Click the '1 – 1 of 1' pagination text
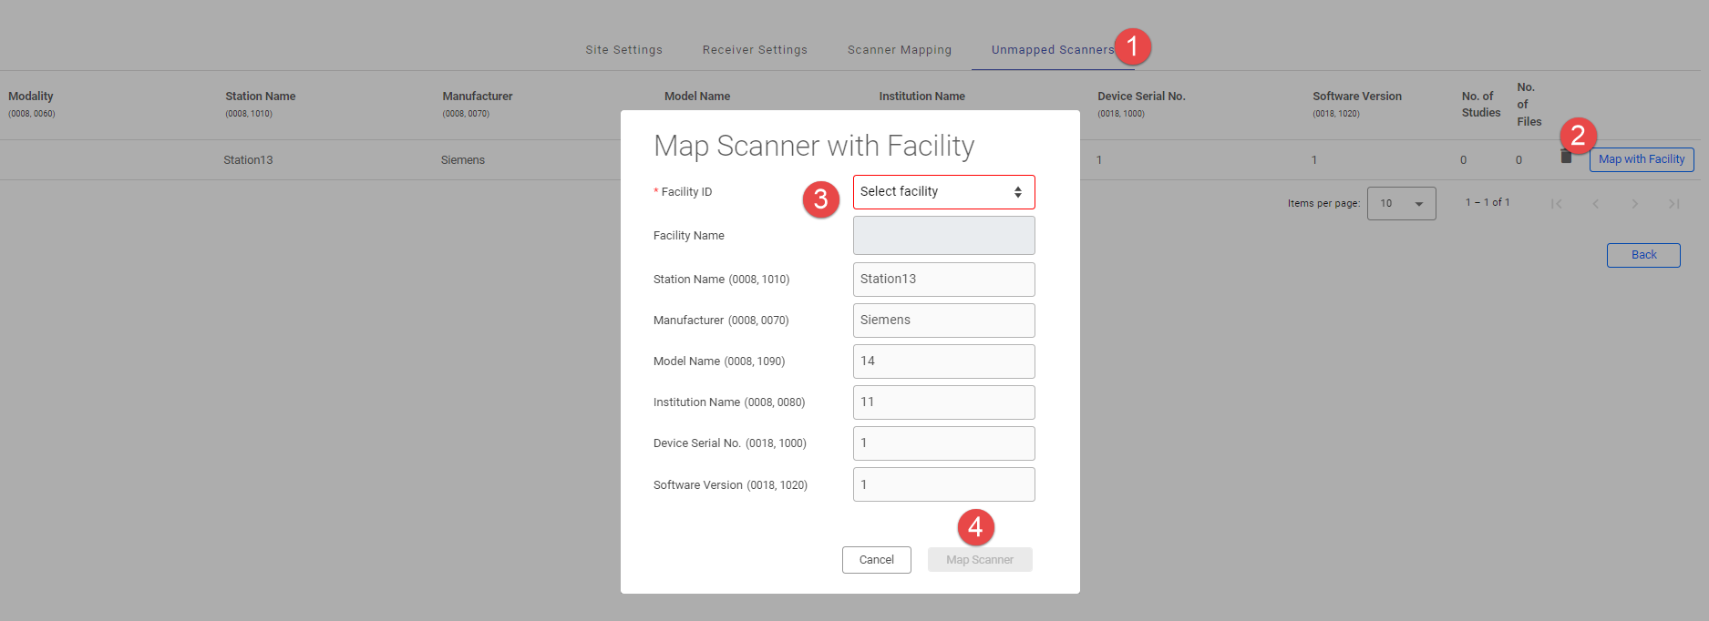The width and height of the screenshot is (1709, 621). point(1488,203)
